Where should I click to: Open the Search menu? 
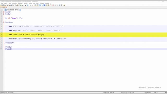click(6, 3)
